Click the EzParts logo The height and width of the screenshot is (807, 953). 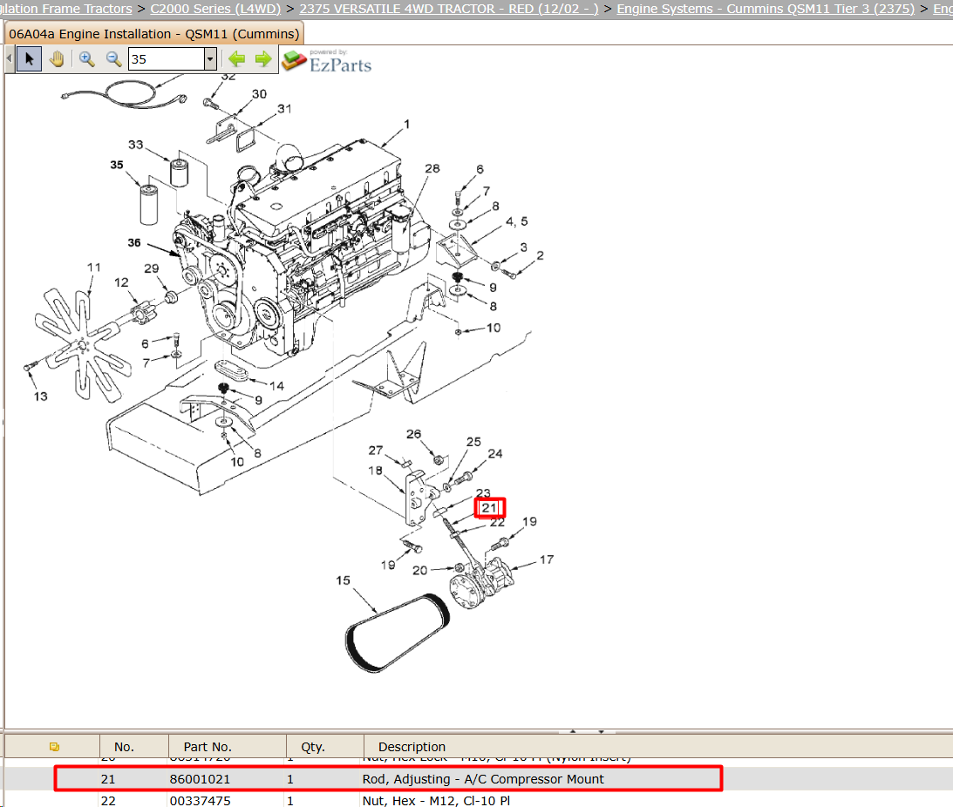[327, 61]
